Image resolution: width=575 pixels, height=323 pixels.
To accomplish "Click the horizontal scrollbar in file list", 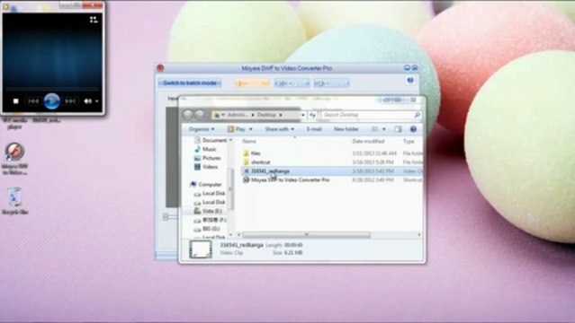I will tap(306, 234).
